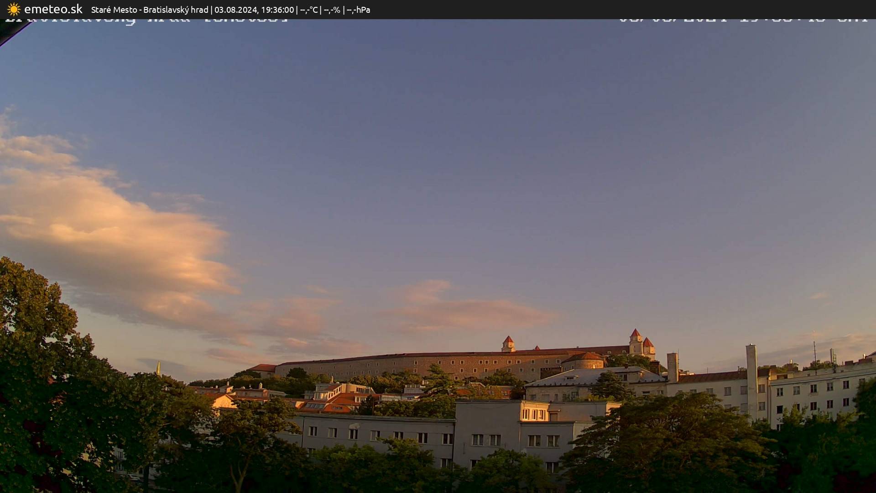Click the sun icon in the emeteo.sk logo
This screenshot has width=876, height=493.
[x=14, y=9]
